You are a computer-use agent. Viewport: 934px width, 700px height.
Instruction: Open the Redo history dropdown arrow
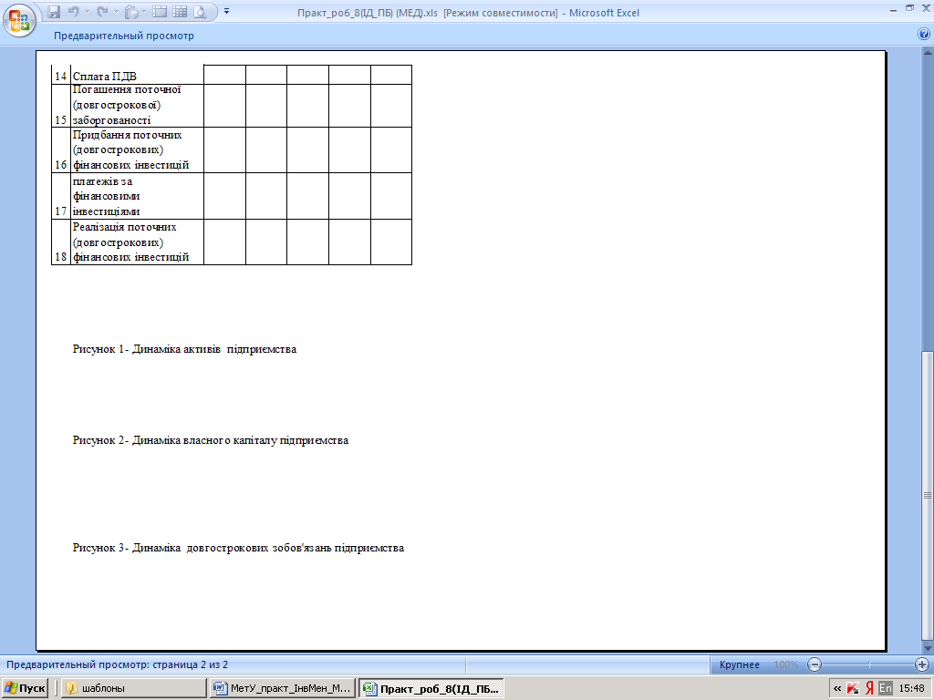coord(116,12)
